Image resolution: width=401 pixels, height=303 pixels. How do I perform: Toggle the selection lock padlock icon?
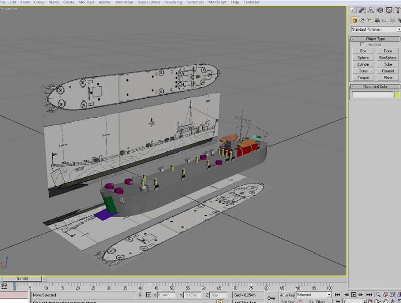click(x=140, y=295)
